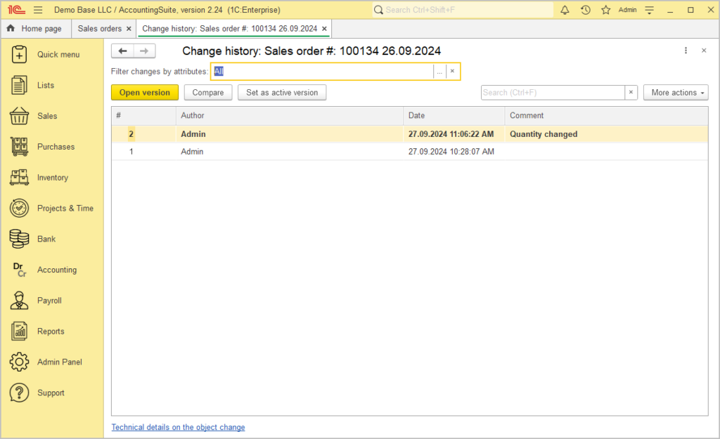The width and height of the screenshot is (720, 439).
Task: Open the Payroll person icon
Action: point(19,301)
